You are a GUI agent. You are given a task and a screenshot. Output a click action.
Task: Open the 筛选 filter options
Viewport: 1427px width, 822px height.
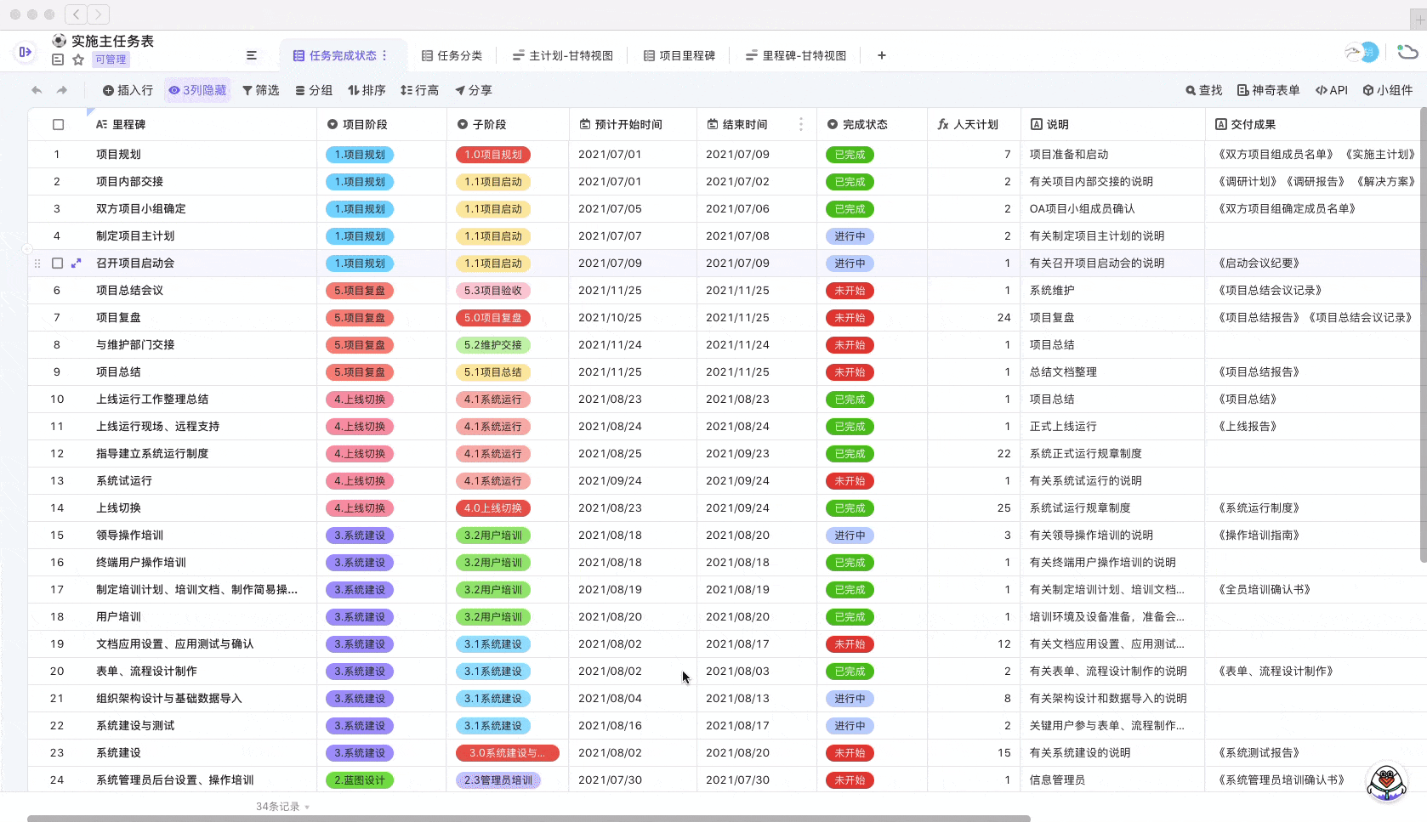click(261, 90)
